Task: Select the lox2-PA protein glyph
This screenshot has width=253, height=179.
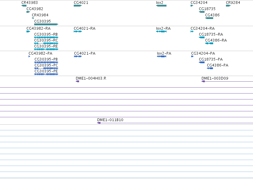Action: [161, 56]
